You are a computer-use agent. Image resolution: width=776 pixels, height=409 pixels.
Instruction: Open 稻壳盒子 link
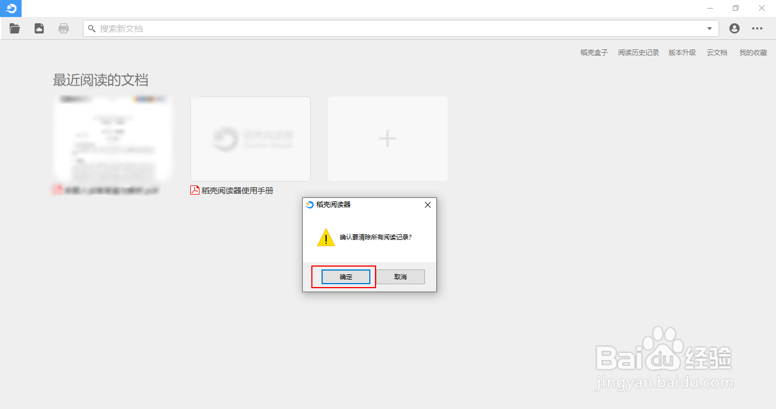coord(594,52)
